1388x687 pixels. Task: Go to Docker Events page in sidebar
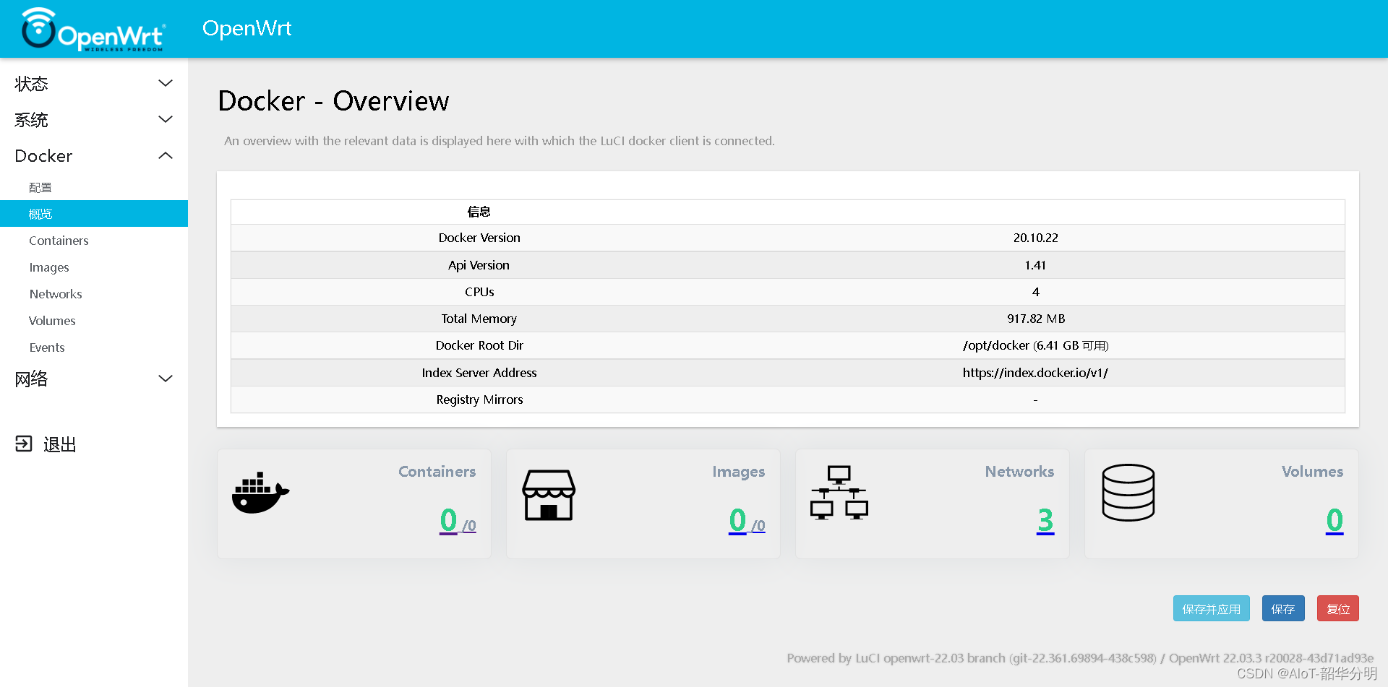coord(94,347)
